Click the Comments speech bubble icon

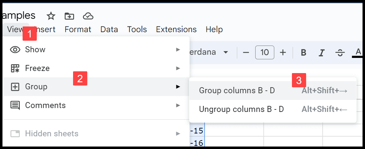pyautogui.click(x=16, y=106)
